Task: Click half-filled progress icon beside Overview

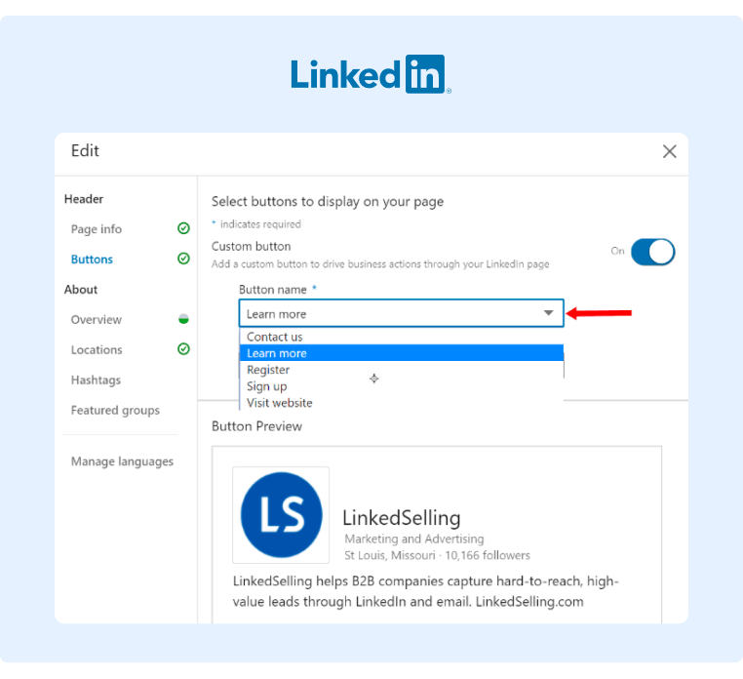Action: pyautogui.click(x=183, y=320)
